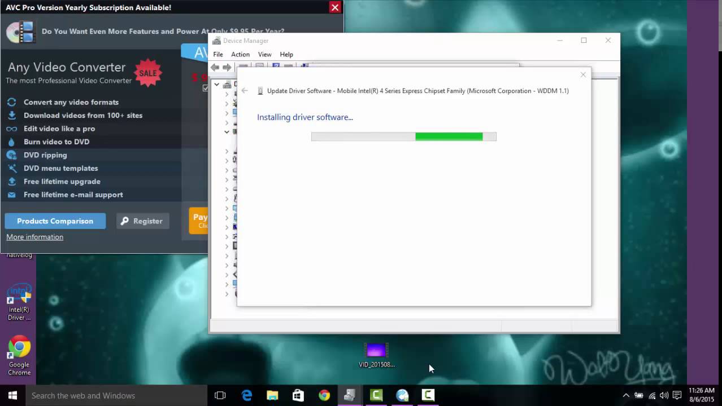The image size is (722, 406).
Task: Show hidden system tray icons
Action: [x=626, y=395]
